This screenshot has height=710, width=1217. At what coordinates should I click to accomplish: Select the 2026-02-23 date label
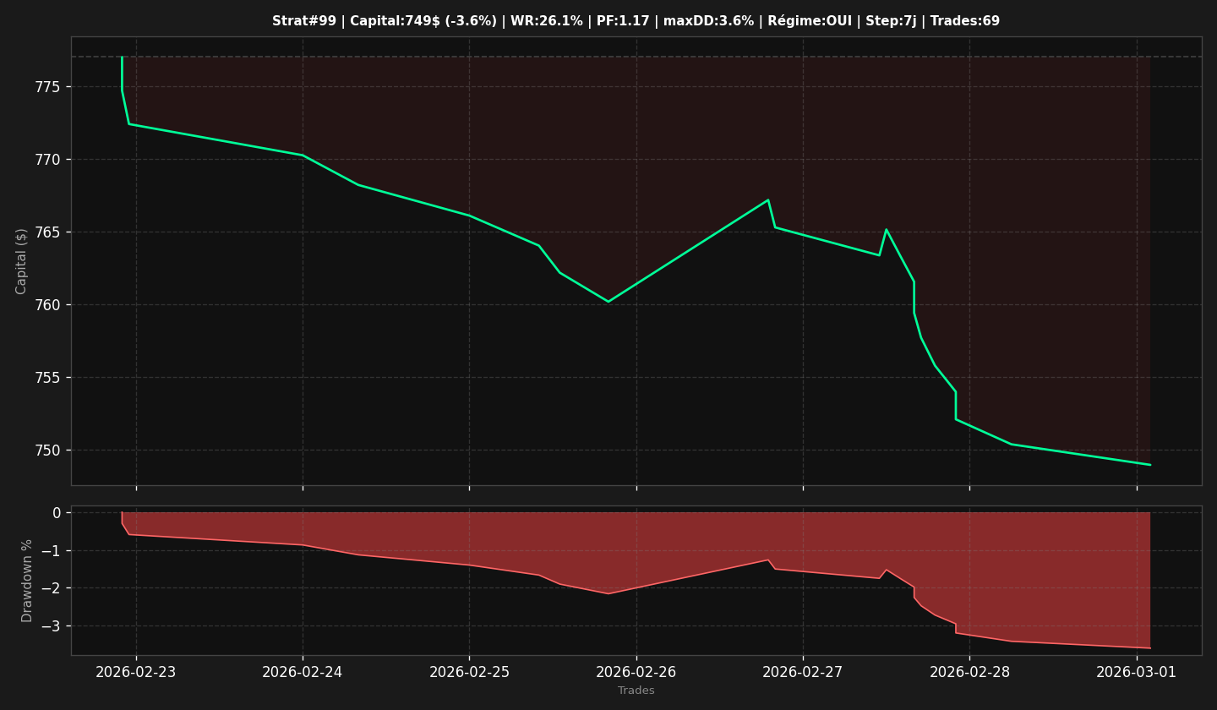pos(136,673)
